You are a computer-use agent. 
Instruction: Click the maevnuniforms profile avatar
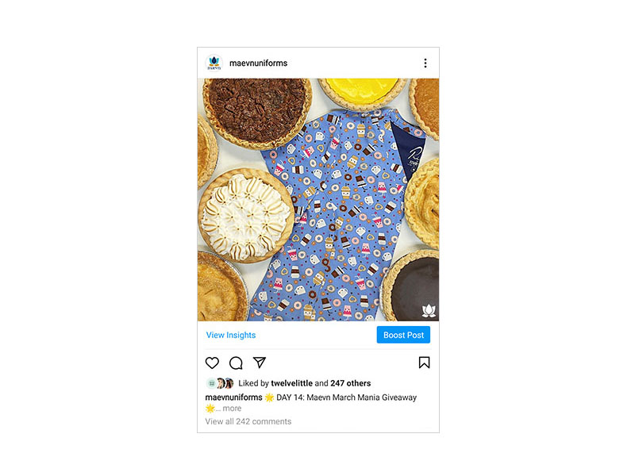coord(214,63)
